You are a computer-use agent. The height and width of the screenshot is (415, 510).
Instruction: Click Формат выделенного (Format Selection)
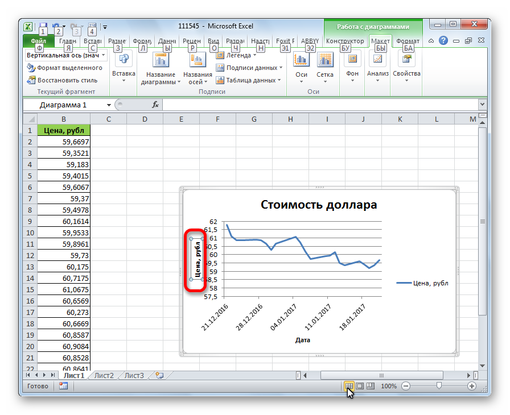(x=64, y=68)
